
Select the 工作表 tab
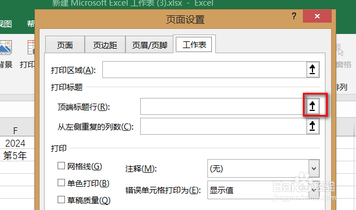[x=194, y=44]
